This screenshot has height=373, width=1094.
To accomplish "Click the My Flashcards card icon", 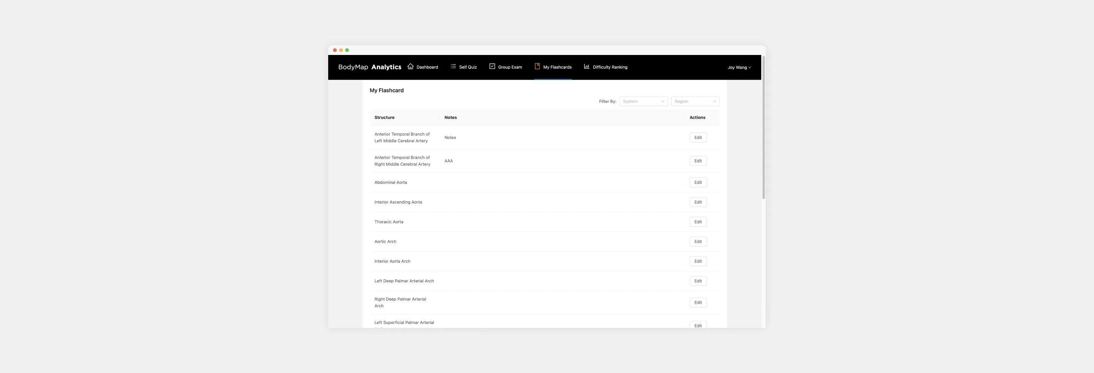I will click(537, 67).
